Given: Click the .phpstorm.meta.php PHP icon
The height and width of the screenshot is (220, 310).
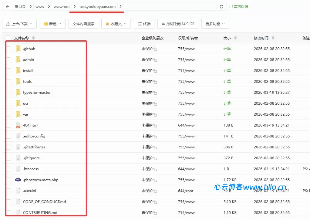Looking at the screenshot, I should [x=18, y=180].
